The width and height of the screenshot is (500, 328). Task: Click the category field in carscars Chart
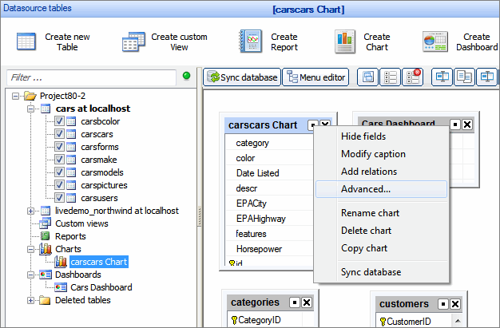pyautogui.click(x=269, y=143)
